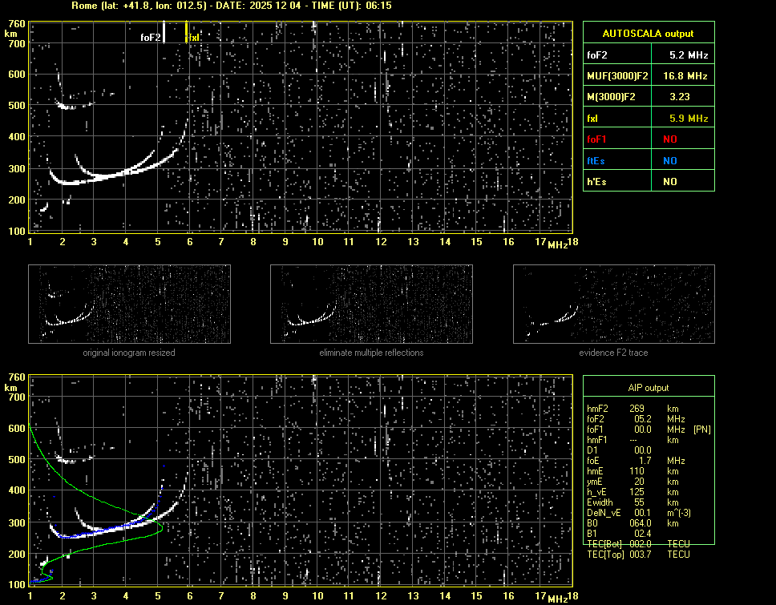This screenshot has width=776, height=605.
Task: Select the AUTOSCALA output header
Action: coord(648,34)
